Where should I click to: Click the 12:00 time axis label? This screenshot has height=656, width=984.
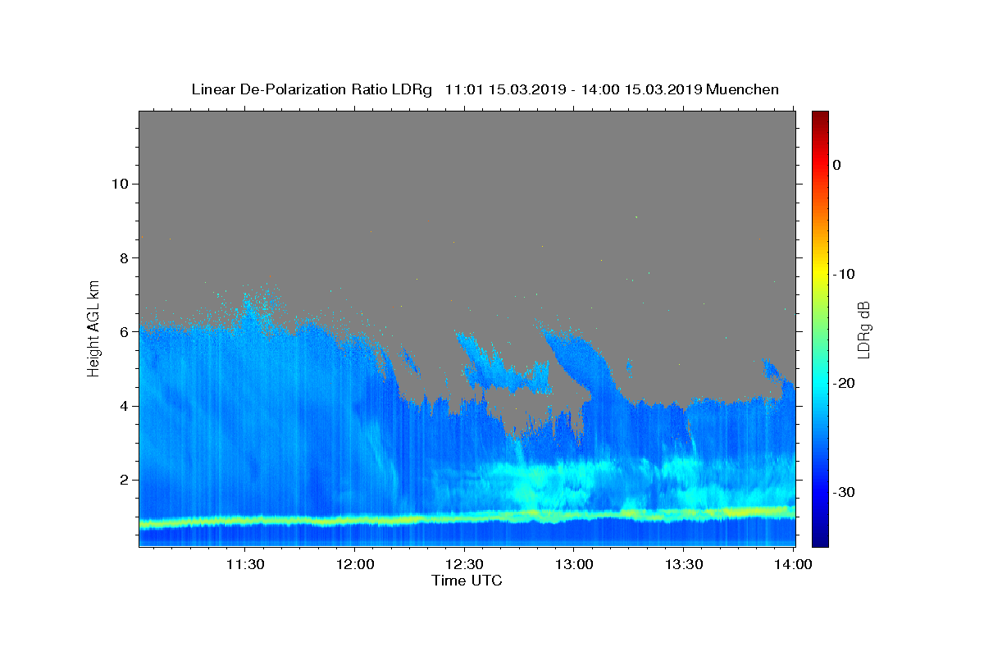coord(354,564)
